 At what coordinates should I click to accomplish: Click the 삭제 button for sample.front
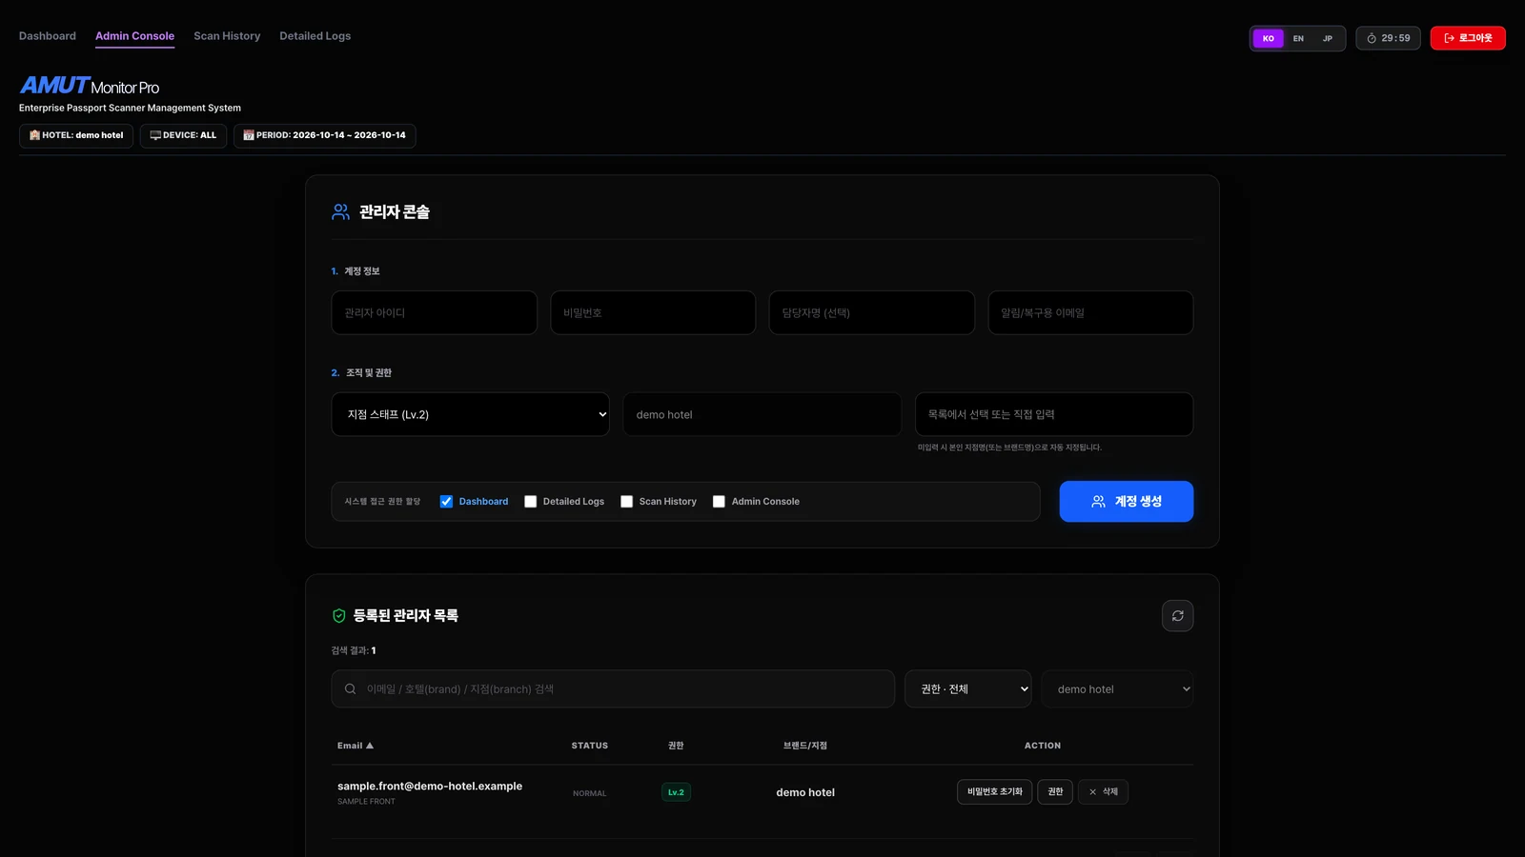click(1103, 792)
